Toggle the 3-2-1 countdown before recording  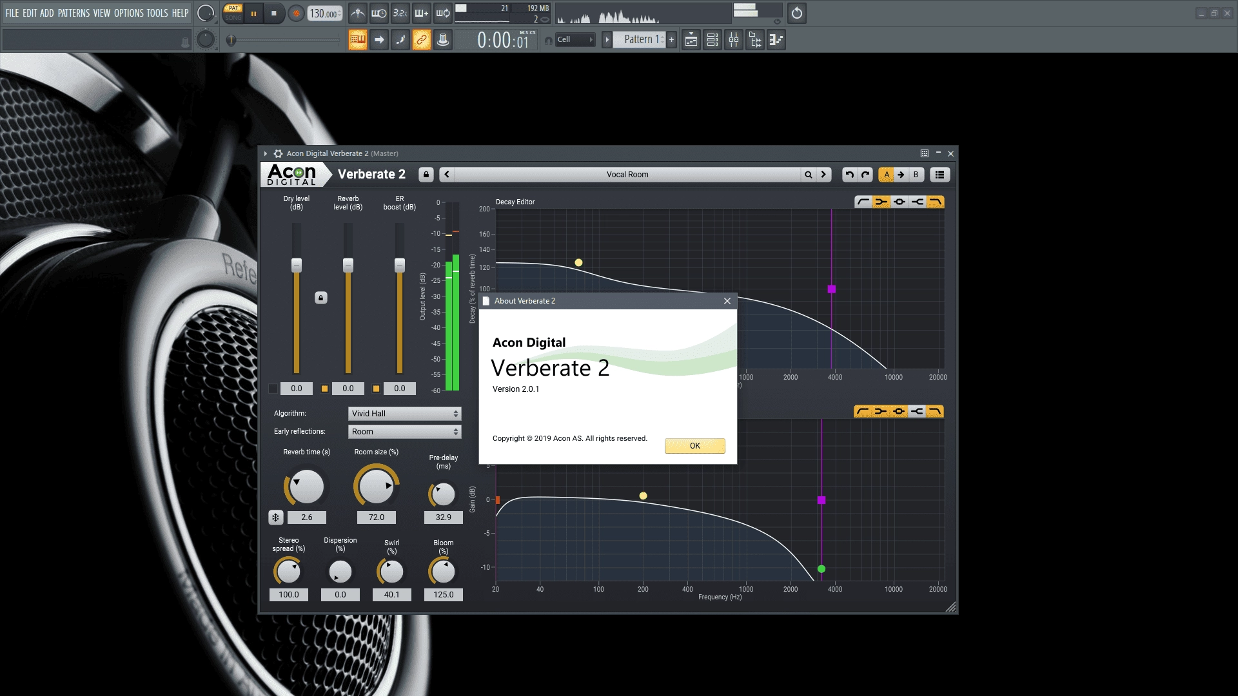(x=400, y=13)
